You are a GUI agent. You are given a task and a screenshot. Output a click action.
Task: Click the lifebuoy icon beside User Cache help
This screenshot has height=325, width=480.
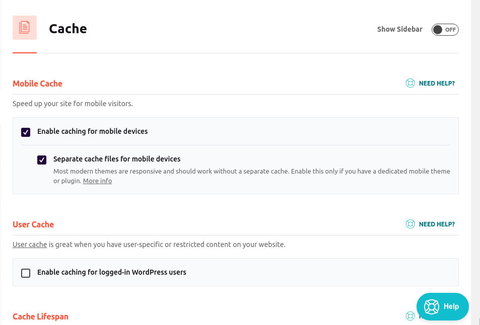tap(410, 224)
